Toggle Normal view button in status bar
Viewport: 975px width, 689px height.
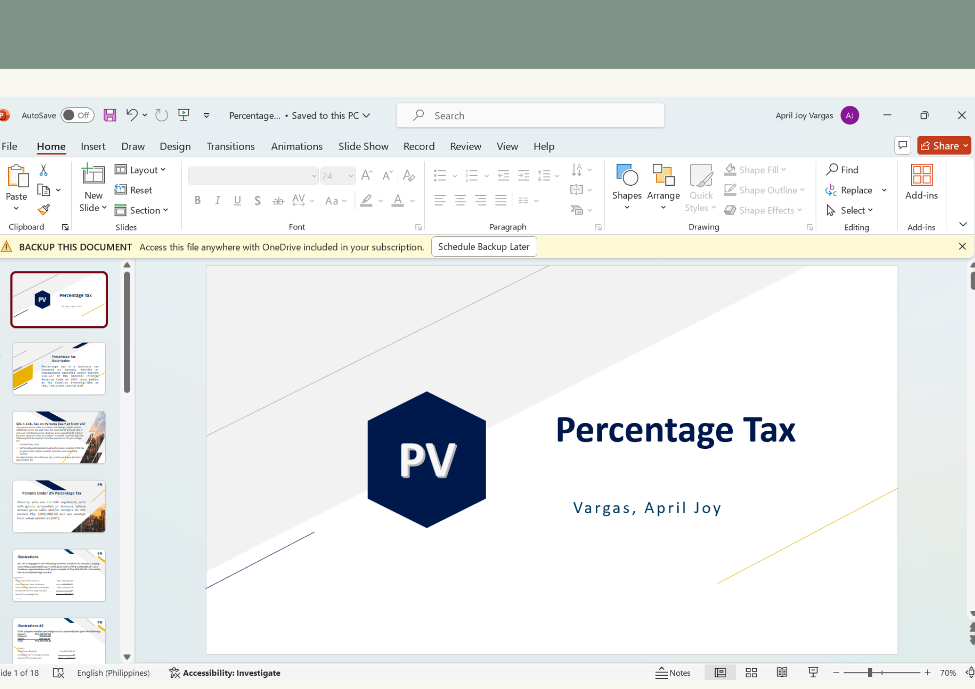[720, 673]
